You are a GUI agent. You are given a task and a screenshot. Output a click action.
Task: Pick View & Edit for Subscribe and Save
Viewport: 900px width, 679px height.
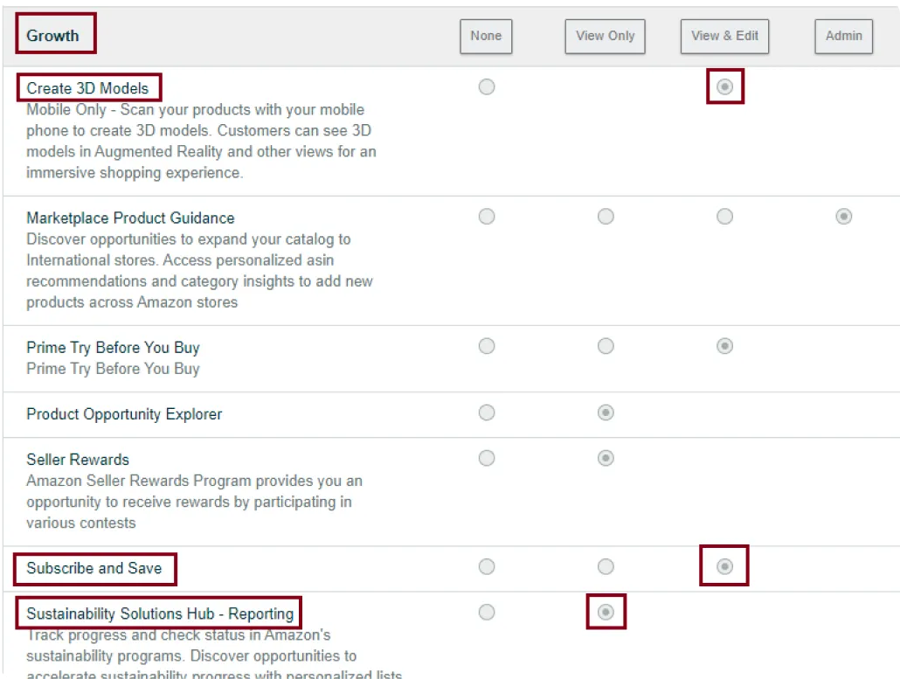point(724,566)
